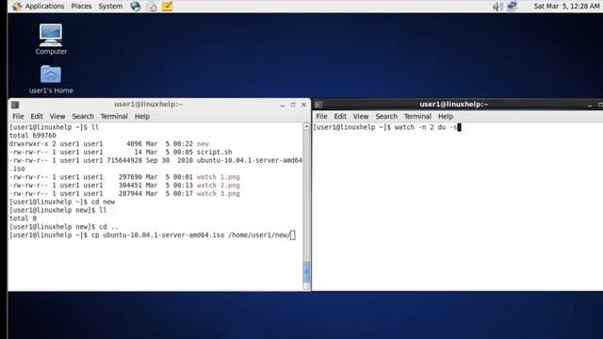Open Help menu in left terminal

click(x=142, y=117)
